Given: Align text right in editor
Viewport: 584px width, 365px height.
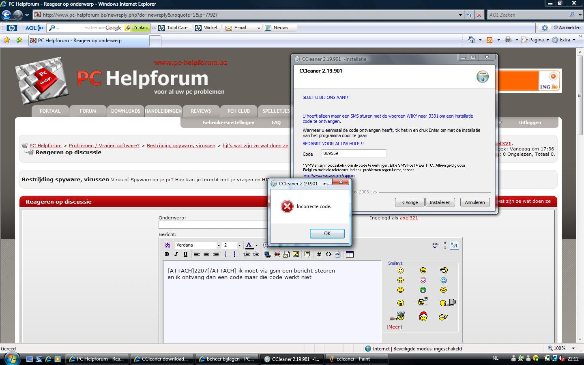Looking at the screenshot, I should pos(216,254).
